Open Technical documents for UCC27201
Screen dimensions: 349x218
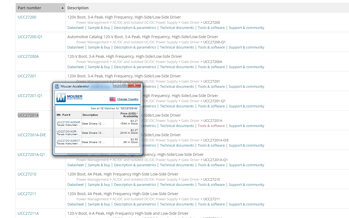click(177, 87)
